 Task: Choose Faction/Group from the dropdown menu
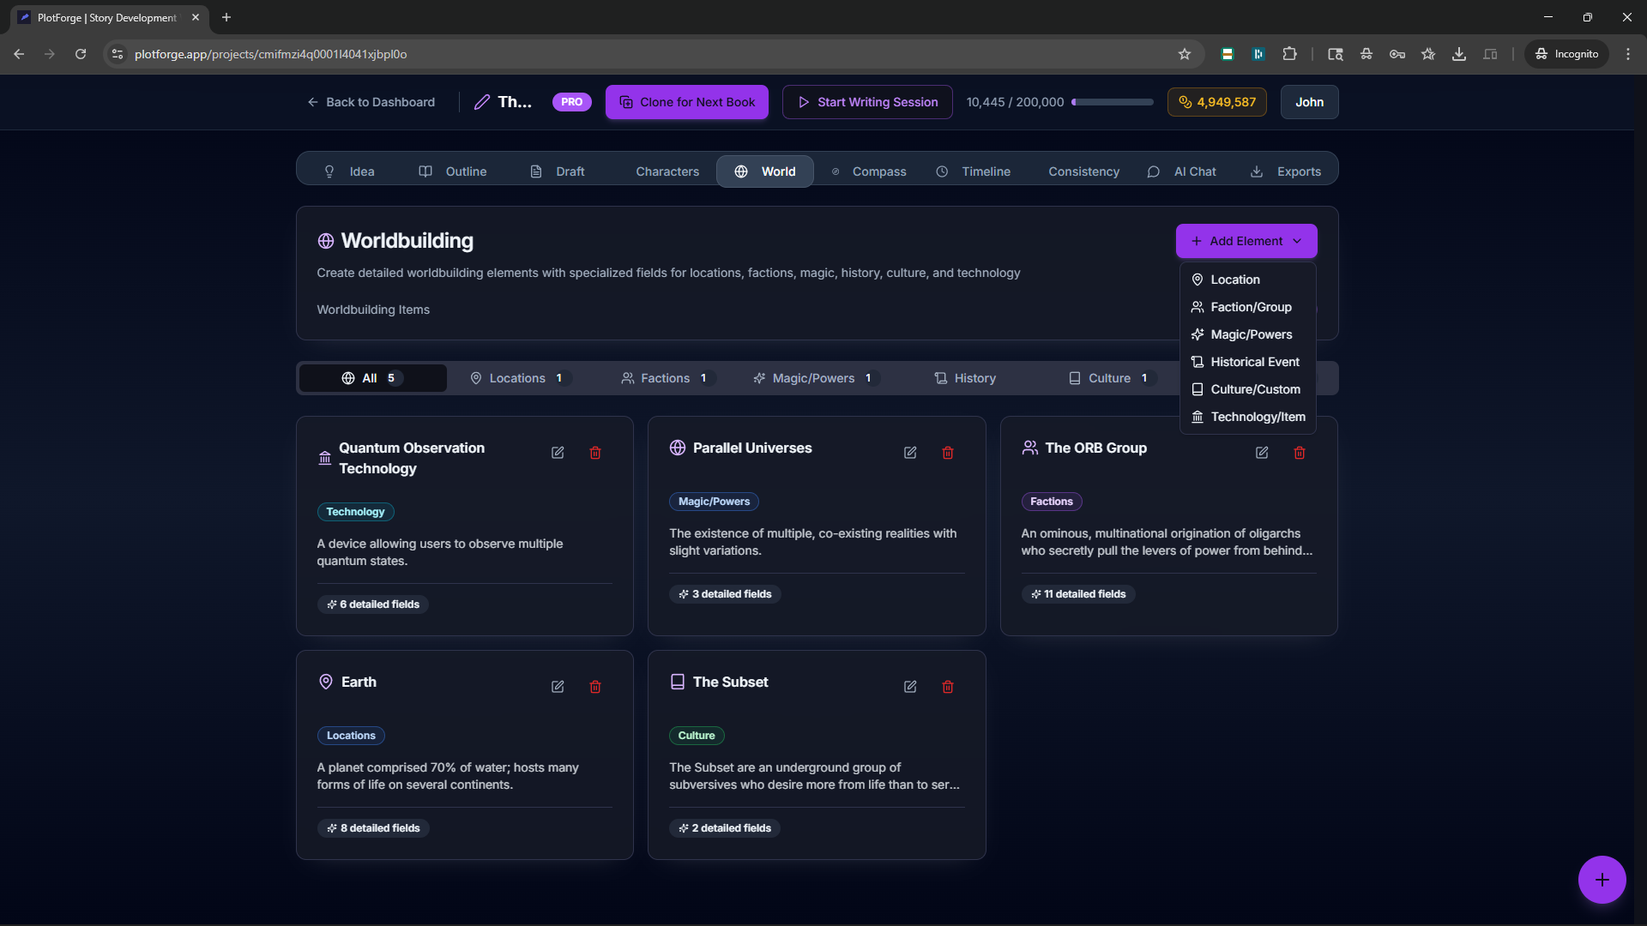[1248, 307]
